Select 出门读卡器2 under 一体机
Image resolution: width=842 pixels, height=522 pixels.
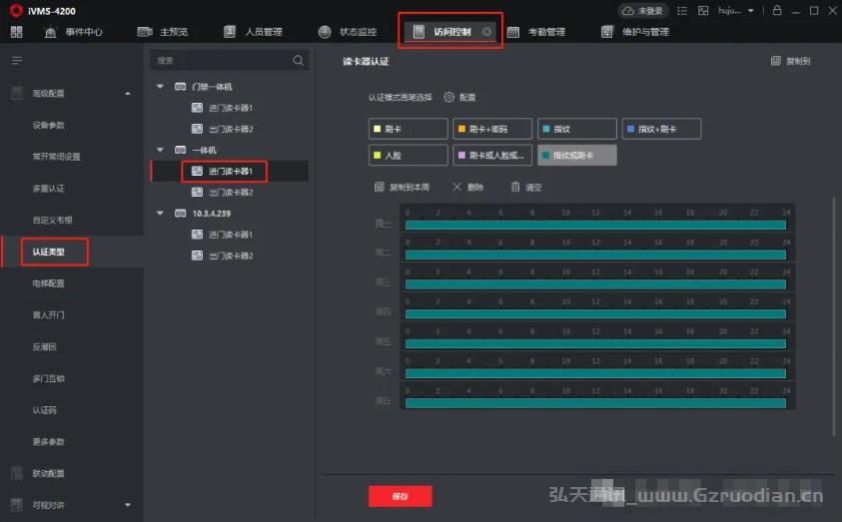(230, 192)
